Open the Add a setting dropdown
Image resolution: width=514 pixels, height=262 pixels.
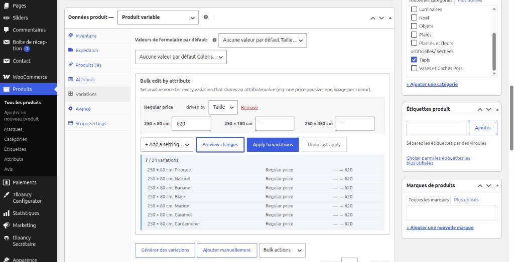pyautogui.click(x=167, y=145)
